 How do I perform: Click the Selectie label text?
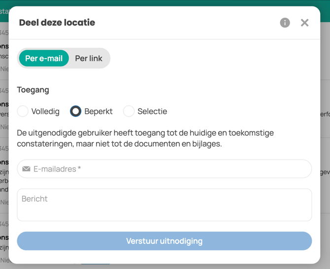tap(152, 111)
